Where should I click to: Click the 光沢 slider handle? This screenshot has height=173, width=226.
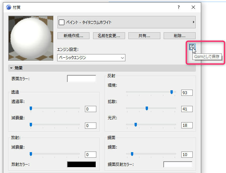tap(136, 124)
